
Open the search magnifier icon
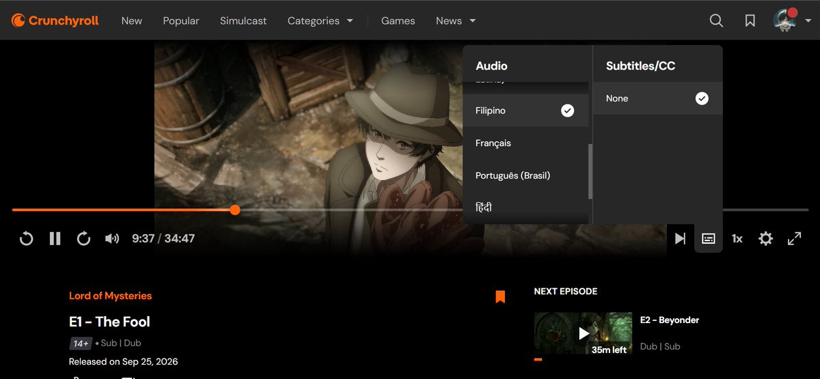716,20
